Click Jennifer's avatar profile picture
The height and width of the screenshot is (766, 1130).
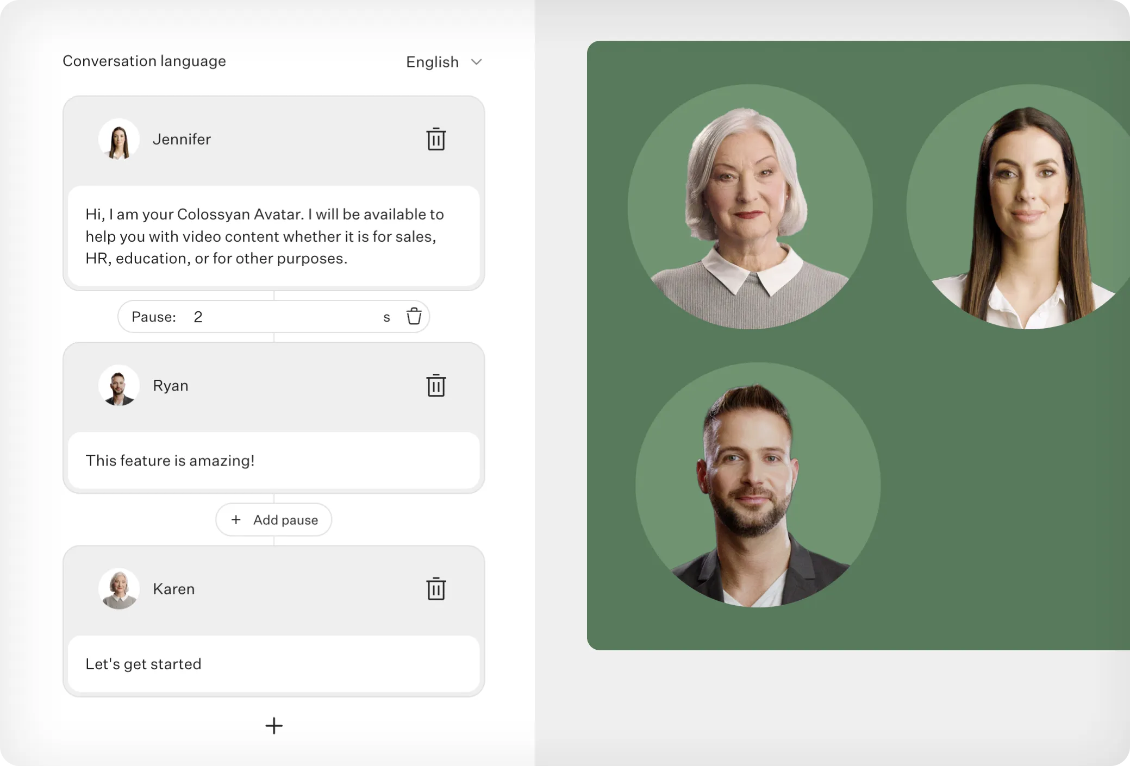[x=118, y=139]
